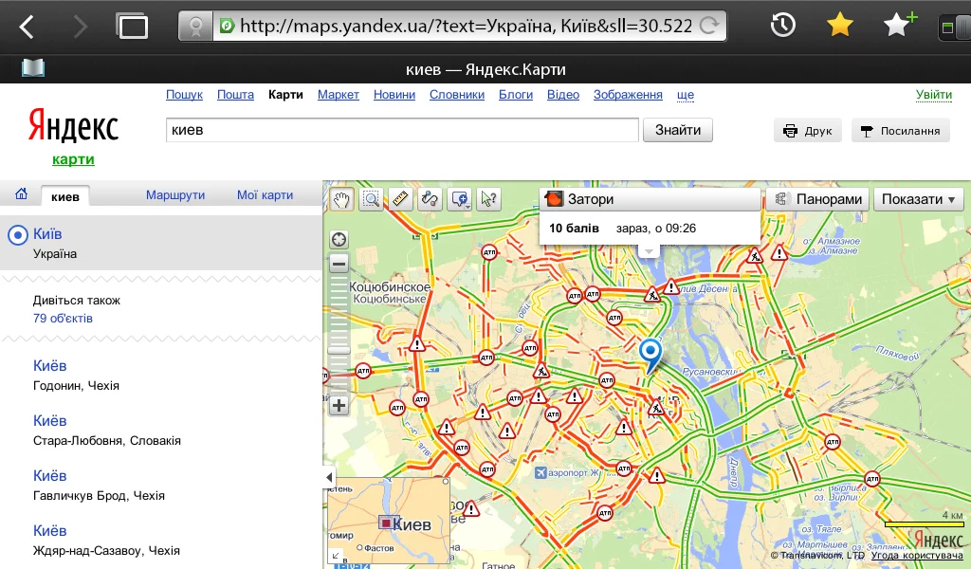
Task: Open the карти link under logo
Action: pos(73,159)
